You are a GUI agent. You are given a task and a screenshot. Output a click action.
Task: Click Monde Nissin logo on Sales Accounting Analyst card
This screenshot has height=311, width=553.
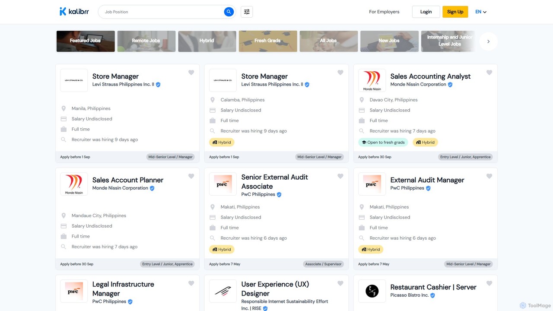coord(372,80)
